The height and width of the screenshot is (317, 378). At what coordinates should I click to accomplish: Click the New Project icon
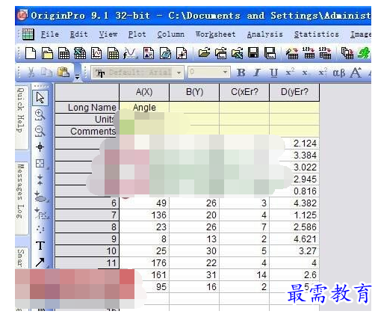[31, 53]
